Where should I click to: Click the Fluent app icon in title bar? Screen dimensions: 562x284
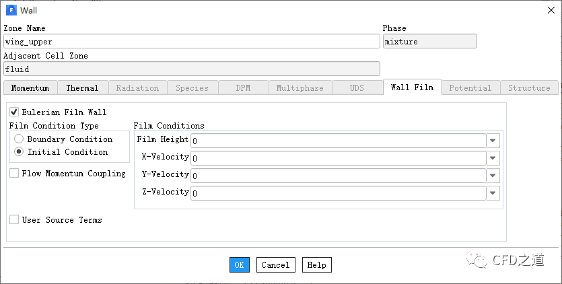click(x=11, y=10)
